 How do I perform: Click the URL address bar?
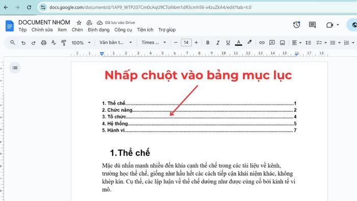click(x=150, y=7)
